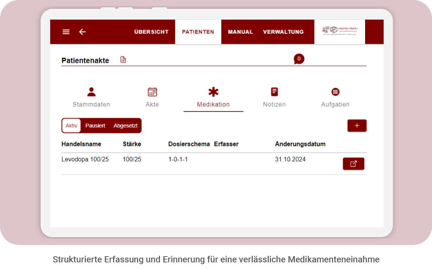Open the Manual tab
This screenshot has height=270, width=432.
click(x=240, y=32)
